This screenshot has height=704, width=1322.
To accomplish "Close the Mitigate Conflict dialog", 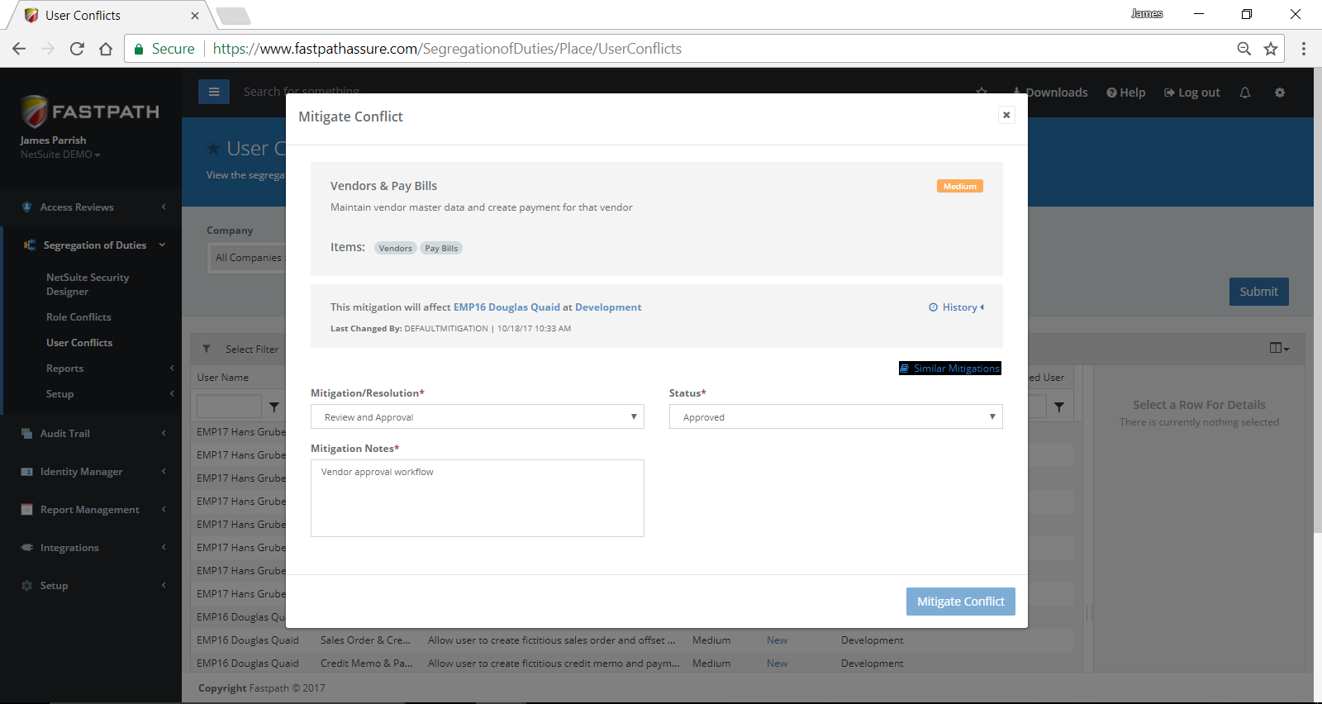I will tap(1006, 115).
